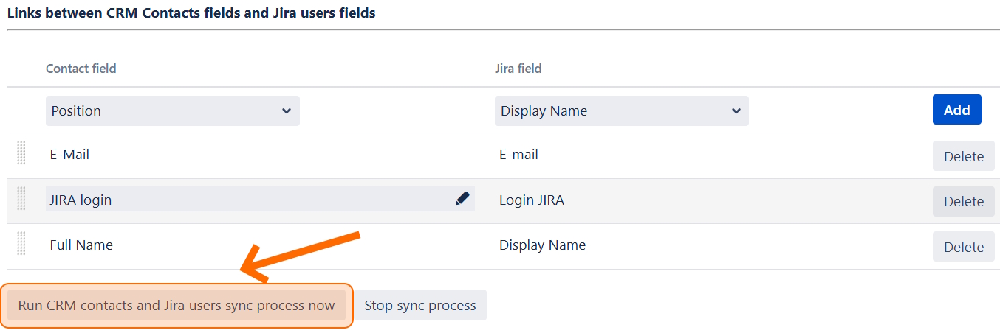Viewport: 1000px width, 333px height.
Task: Grab the drag handle beside JIRA login row
Action: point(21,199)
